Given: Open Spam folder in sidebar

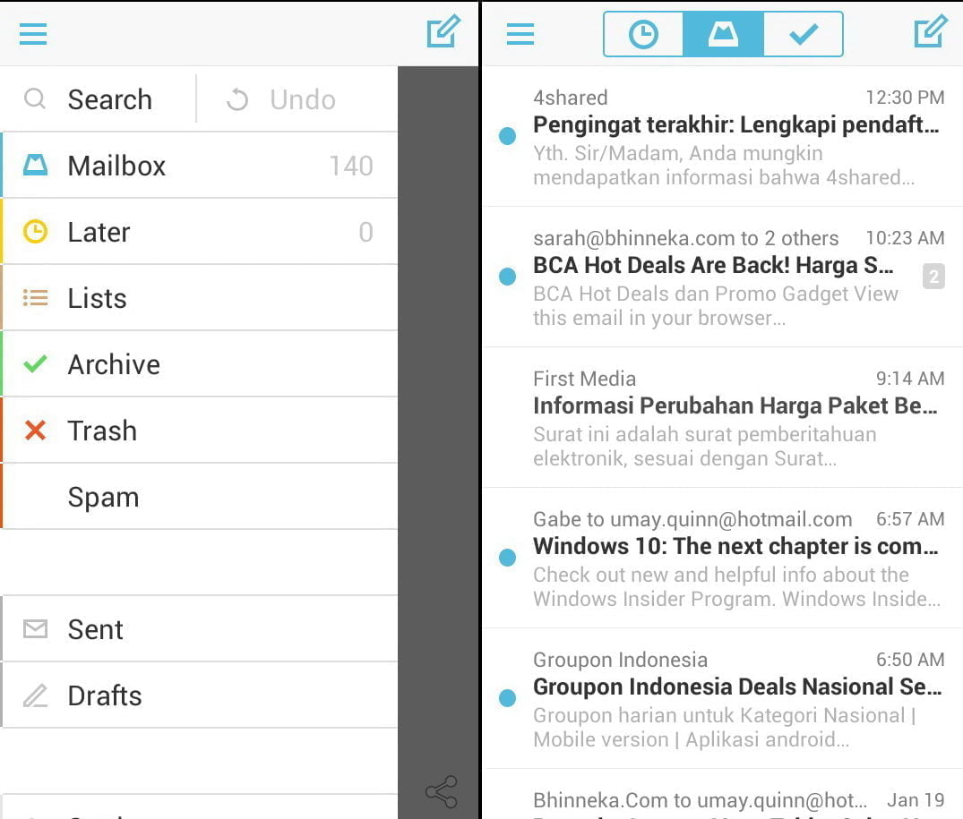Looking at the screenshot, I should pos(199,497).
